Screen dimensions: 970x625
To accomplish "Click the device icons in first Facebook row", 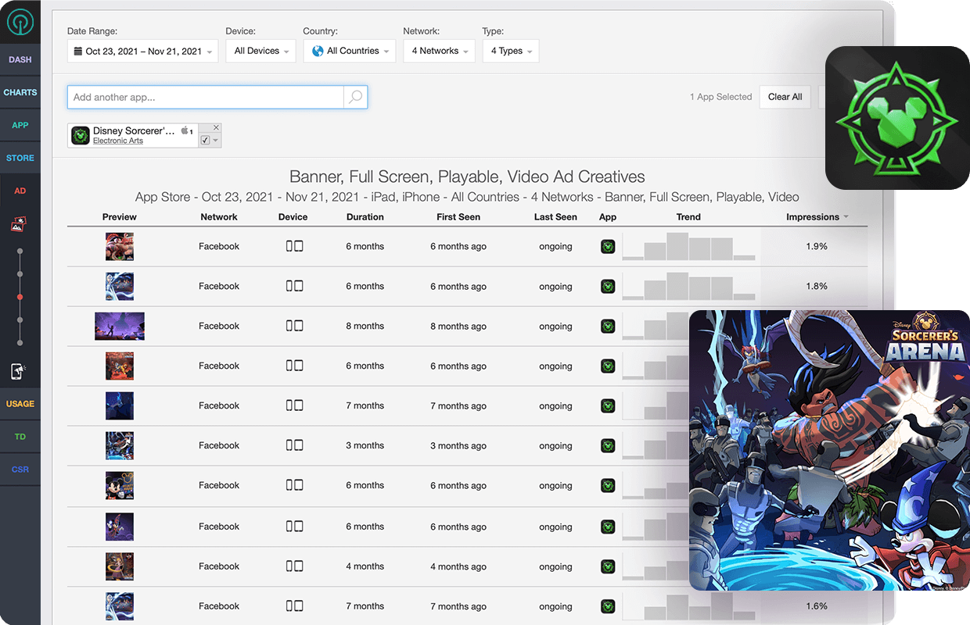I will pos(294,246).
